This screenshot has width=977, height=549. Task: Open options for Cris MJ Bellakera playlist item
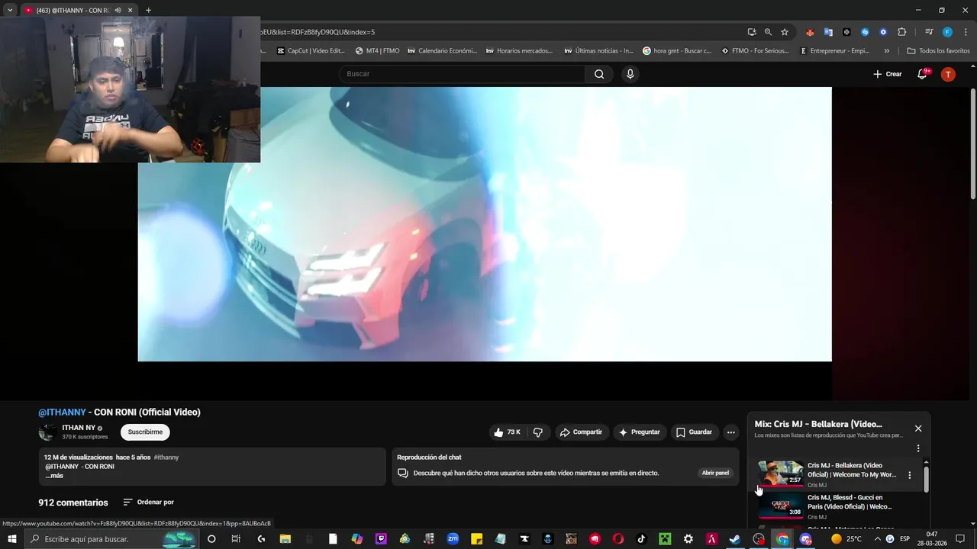[x=909, y=475]
